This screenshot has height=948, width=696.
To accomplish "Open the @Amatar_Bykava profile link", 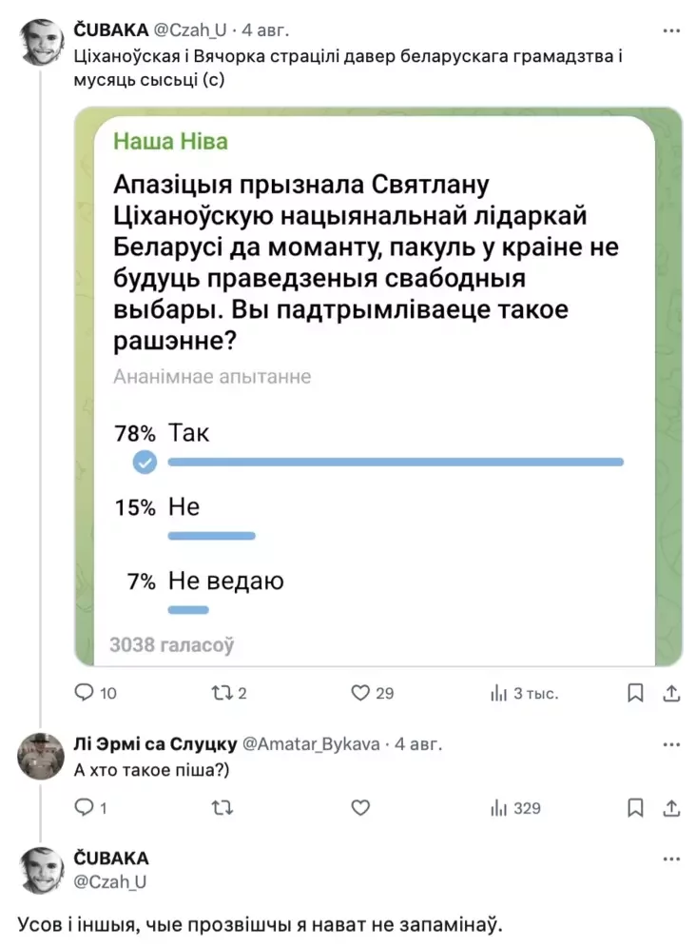I will coord(311,743).
